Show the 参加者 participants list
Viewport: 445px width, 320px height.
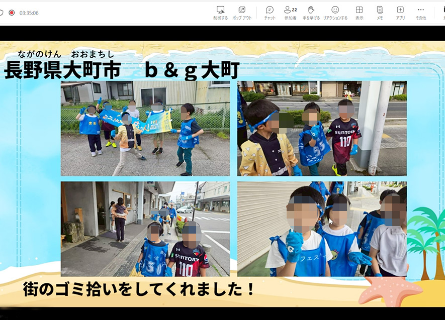[x=290, y=12]
